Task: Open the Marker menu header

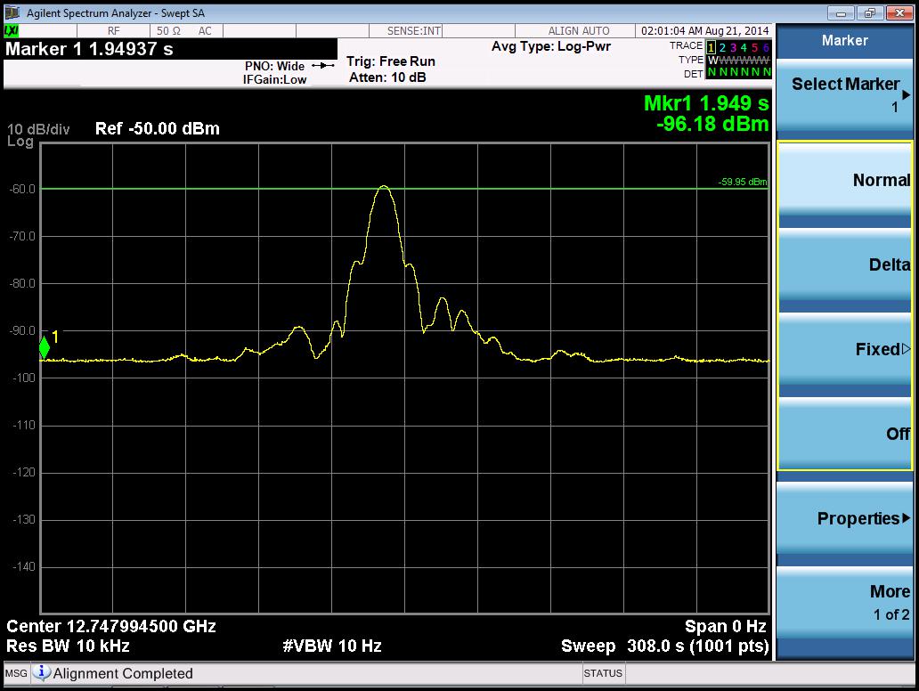Action: (x=844, y=41)
